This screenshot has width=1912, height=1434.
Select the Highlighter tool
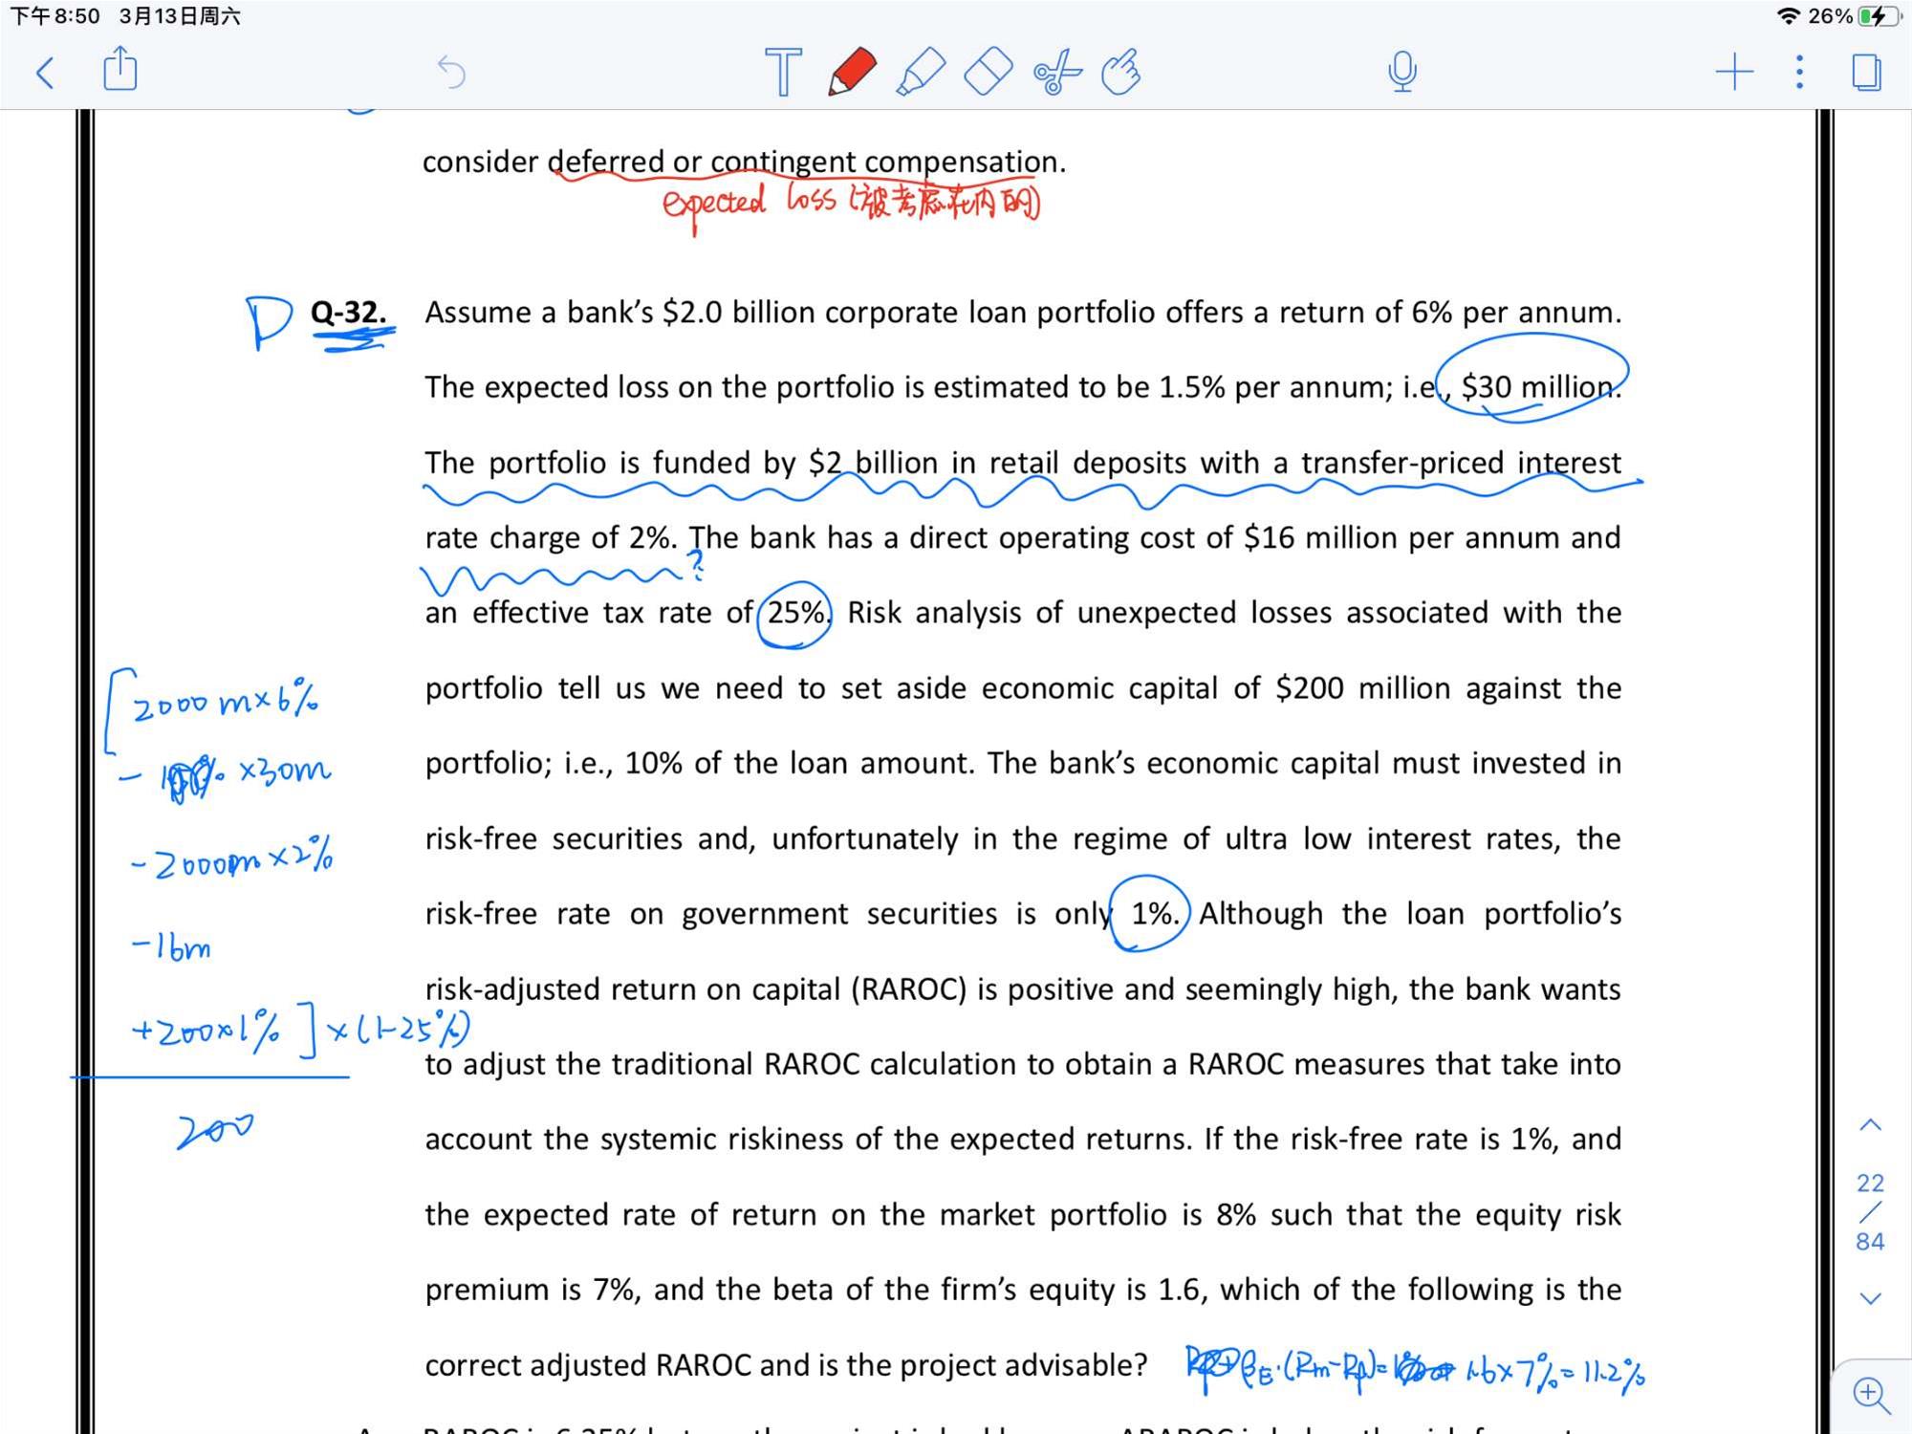(x=920, y=72)
